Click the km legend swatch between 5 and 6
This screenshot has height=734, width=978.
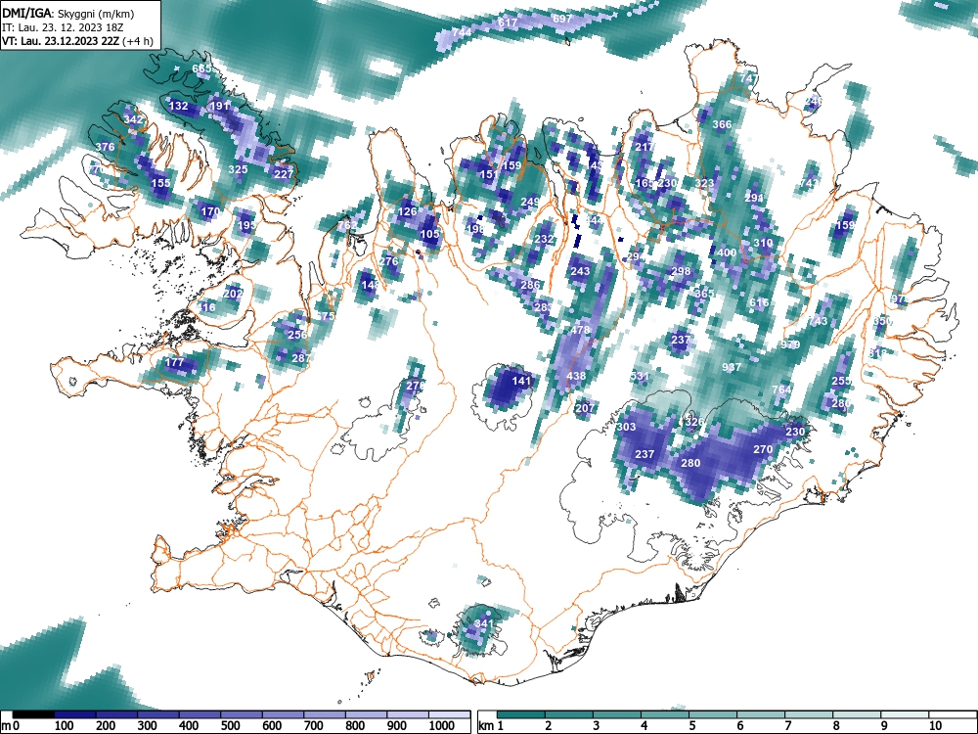click(x=714, y=714)
